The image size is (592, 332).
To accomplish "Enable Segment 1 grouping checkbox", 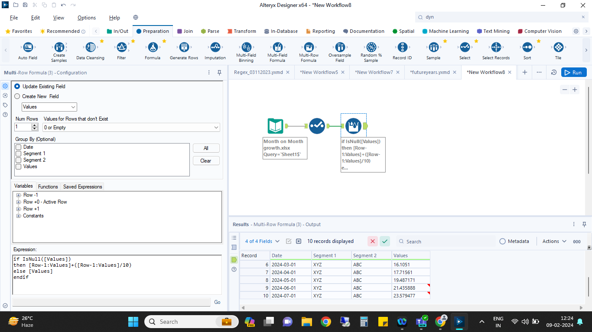I will click(19, 153).
